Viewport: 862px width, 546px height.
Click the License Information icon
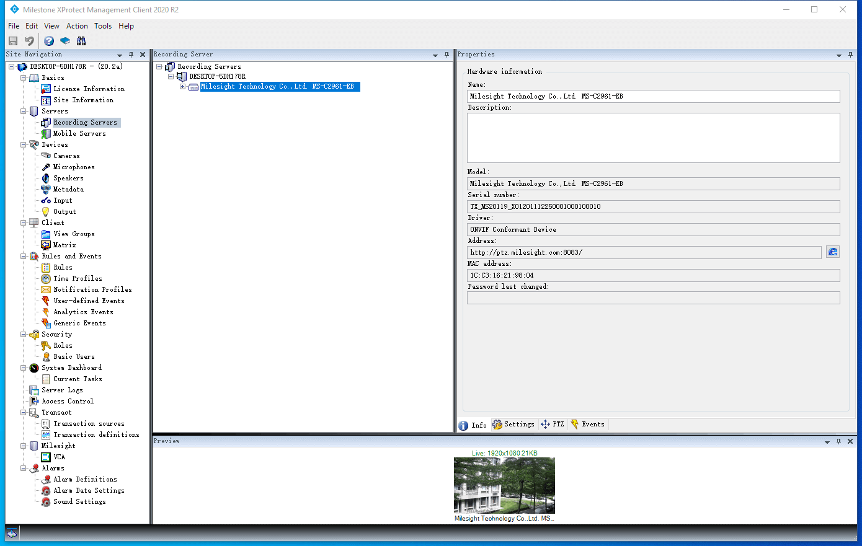[46, 89]
